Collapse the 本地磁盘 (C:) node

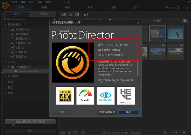click(x=9, y=67)
